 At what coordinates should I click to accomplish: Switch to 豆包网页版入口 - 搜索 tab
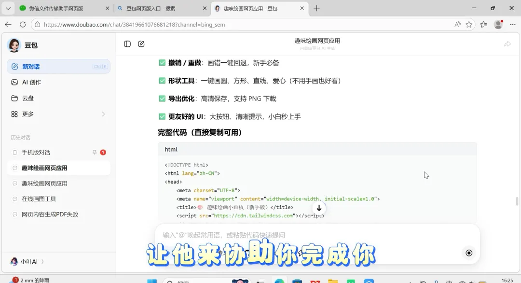click(x=162, y=8)
